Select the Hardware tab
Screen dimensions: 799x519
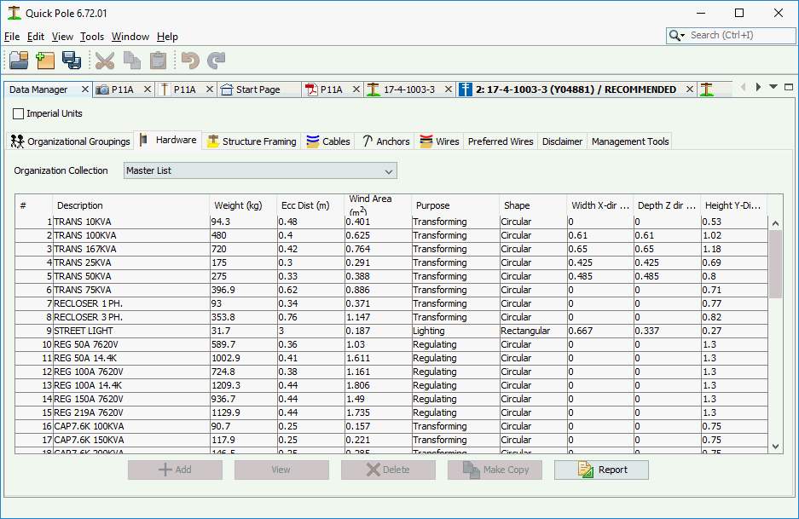pos(168,140)
